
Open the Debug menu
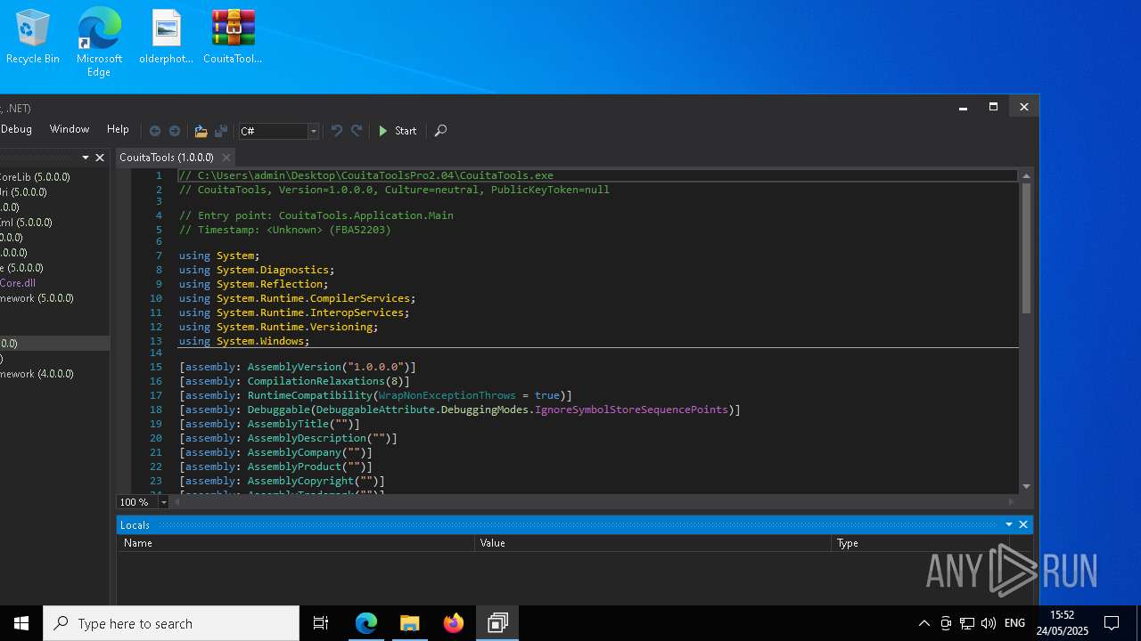coord(16,129)
